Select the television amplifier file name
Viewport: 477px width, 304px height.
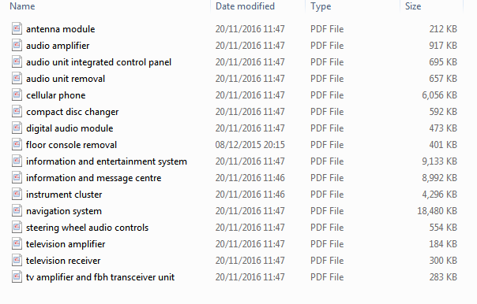pyautogui.click(x=66, y=244)
